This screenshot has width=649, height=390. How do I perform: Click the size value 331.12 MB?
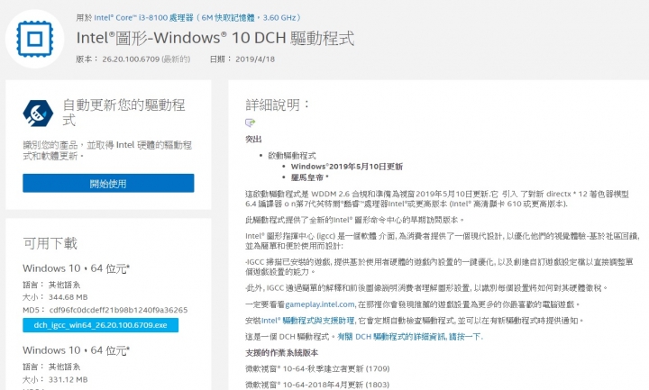68,379
